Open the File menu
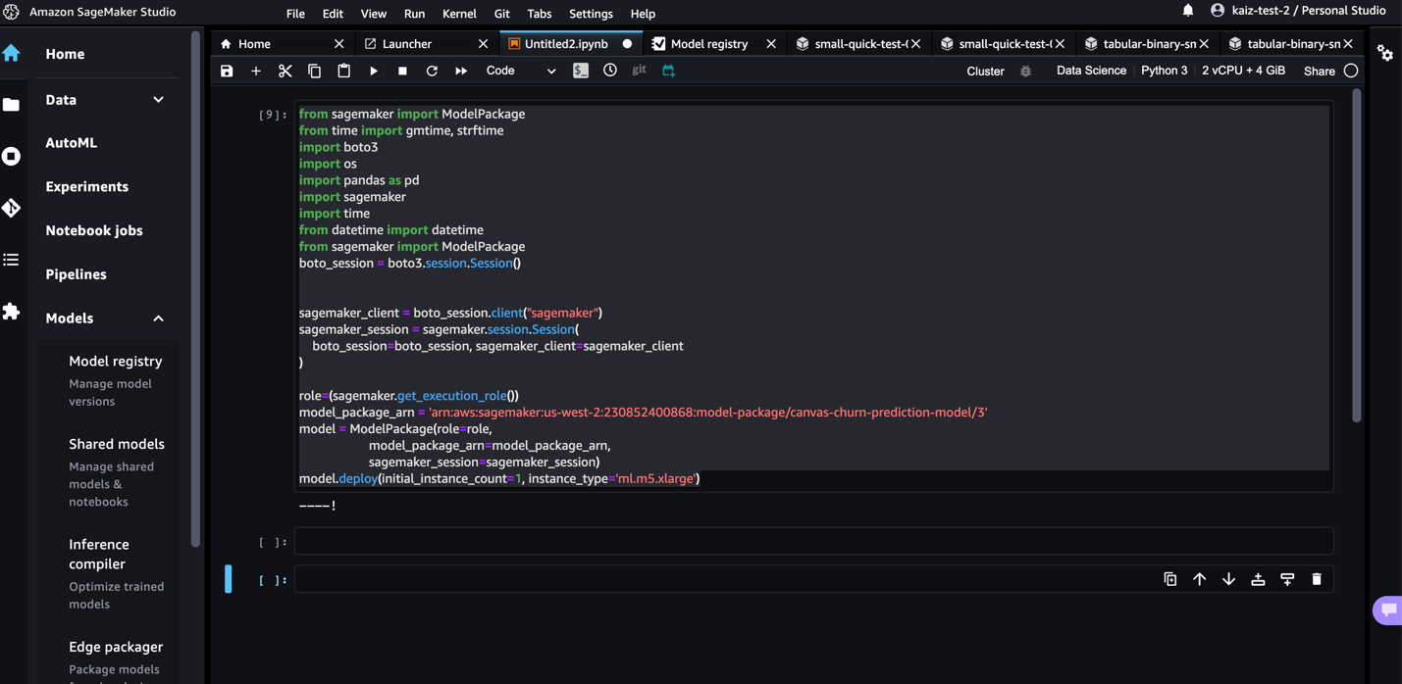This screenshot has width=1402, height=684. click(x=295, y=14)
